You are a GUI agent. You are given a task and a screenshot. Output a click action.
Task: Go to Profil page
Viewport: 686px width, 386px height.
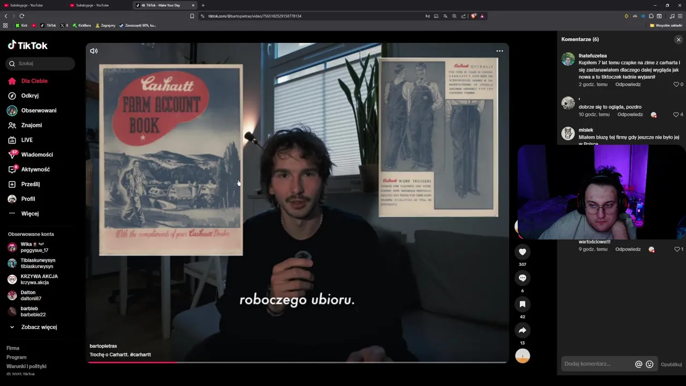click(28, 199)
